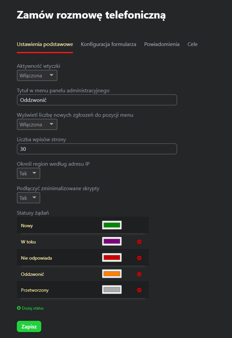This screenshot has height=338, width=232.
Task: Click the "Zapisz" save button
Action: [29, 326]
